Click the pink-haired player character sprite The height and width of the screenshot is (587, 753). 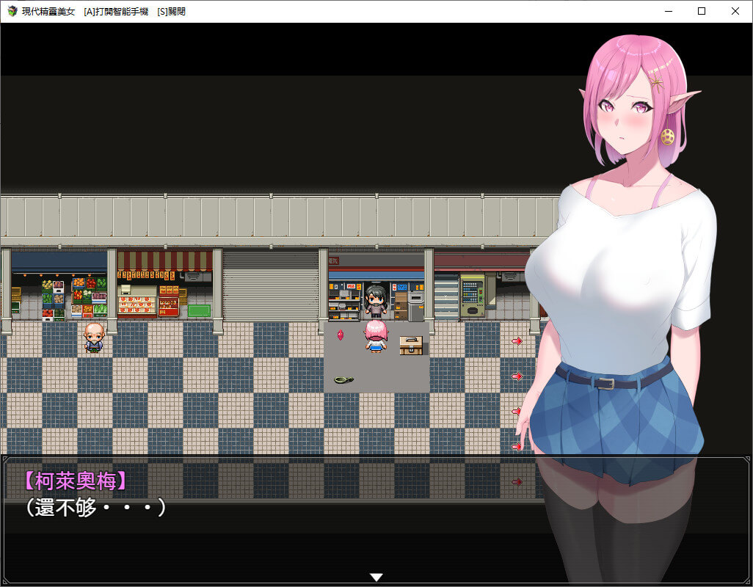tap(376, 336)
